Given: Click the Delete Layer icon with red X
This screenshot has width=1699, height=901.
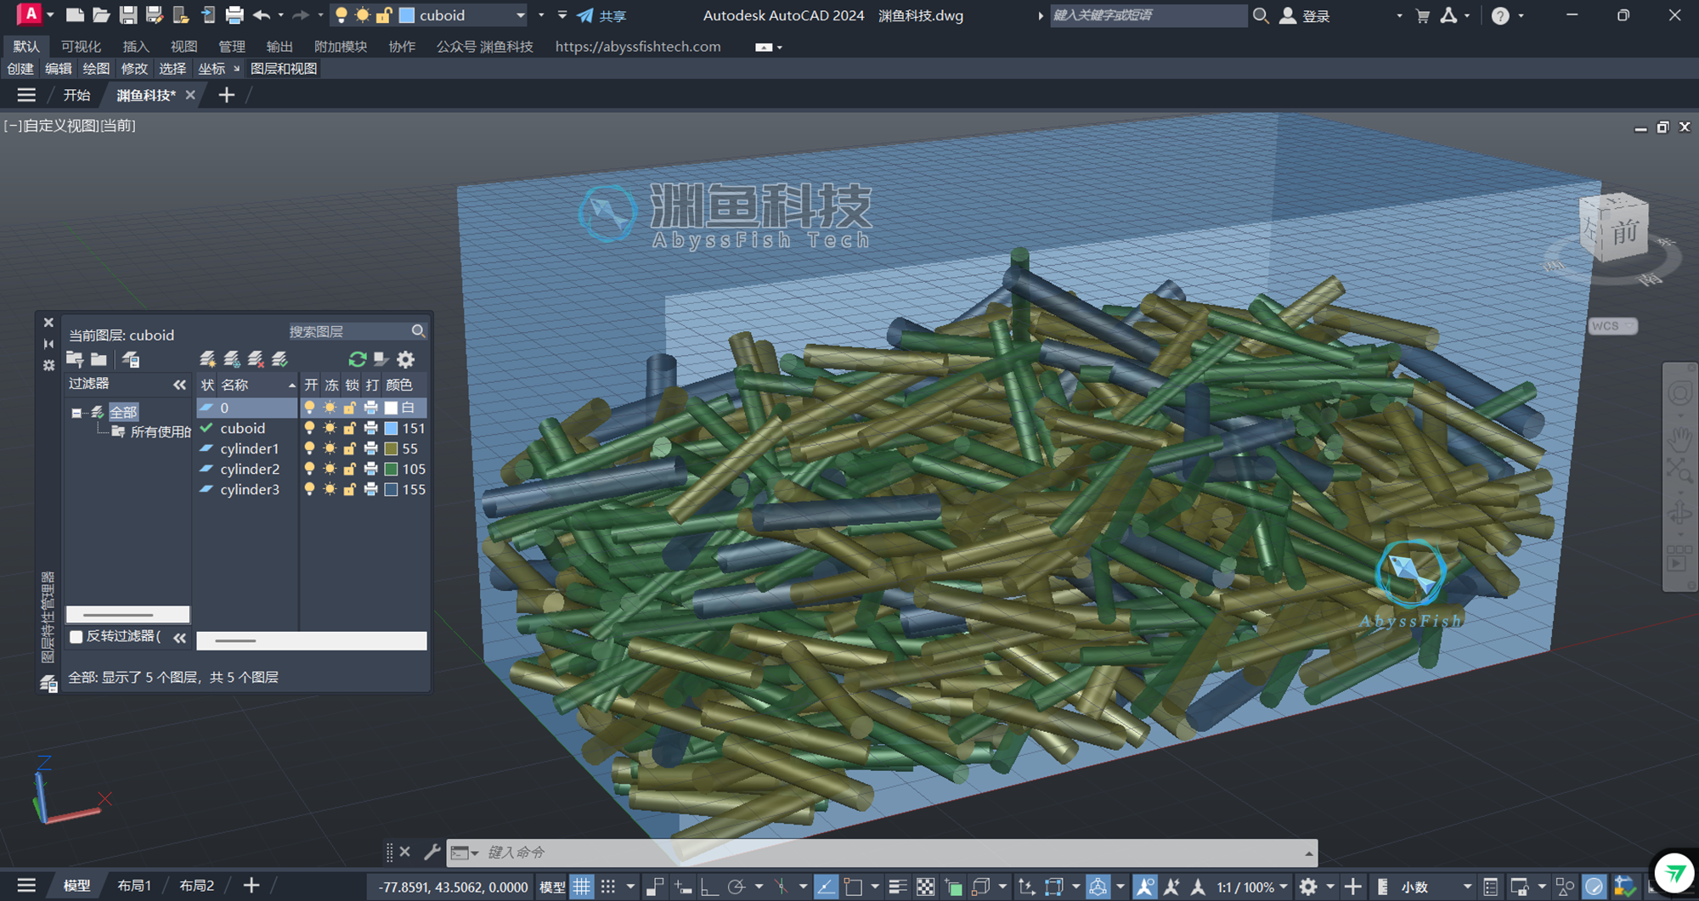Looking at the screenshot, I should pos(256,360).
